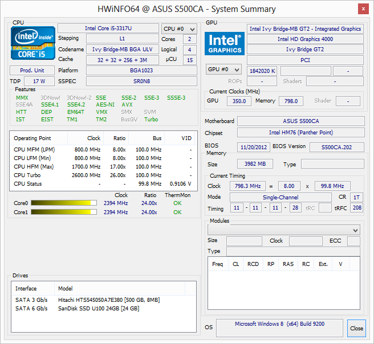The width and height of the screenshot is (374, 344).
Task: Click the 1842020 K video memory field
Action: pos(262,71)
